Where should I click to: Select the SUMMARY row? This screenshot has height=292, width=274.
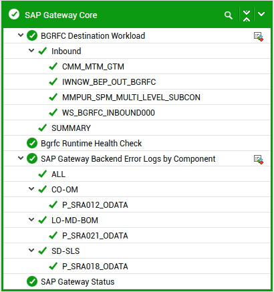click(137, 128)
